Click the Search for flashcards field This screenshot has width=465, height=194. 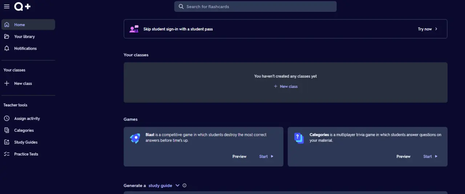pos(255,7)
